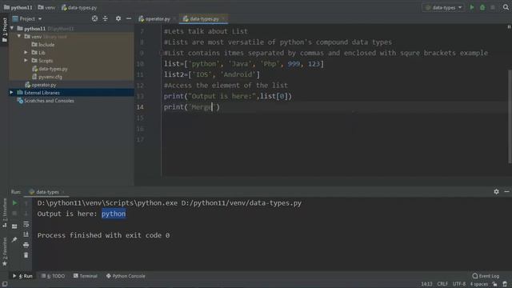The image size is (512, 288).
Task: Open the 6: TODO tool window
Action: (53, 276)
